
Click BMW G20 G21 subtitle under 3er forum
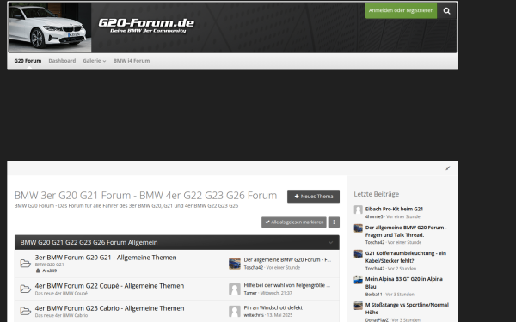point(49,264)
